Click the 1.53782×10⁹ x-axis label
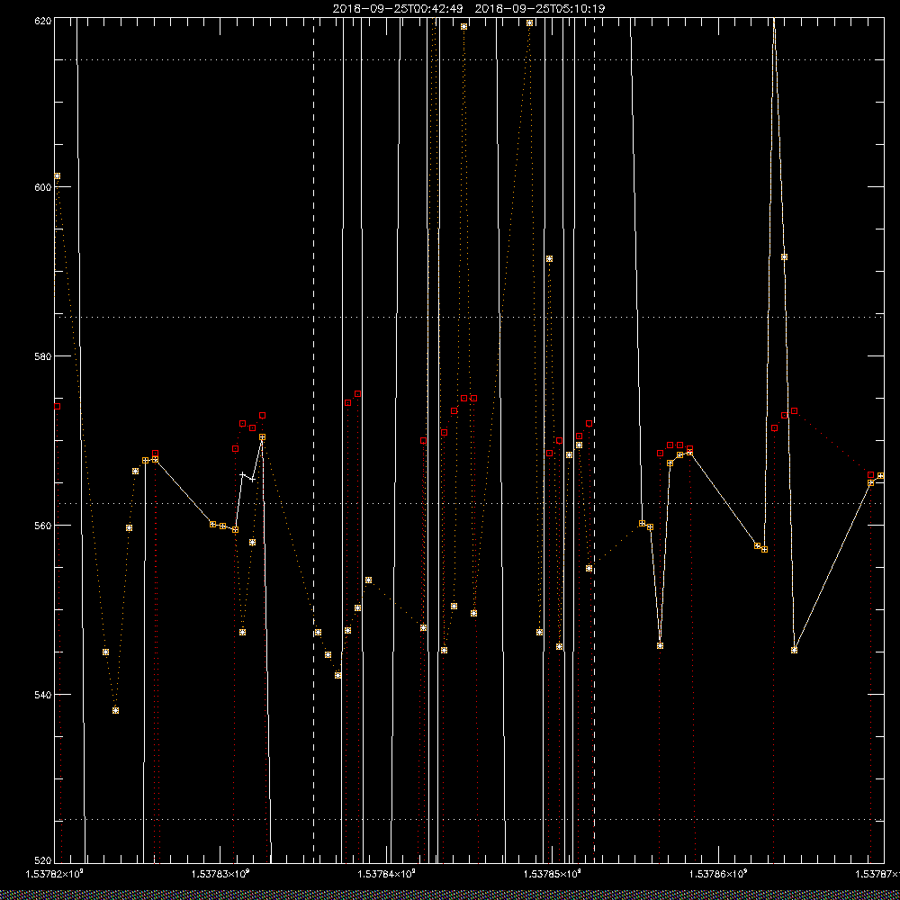This screenshot has height=900, width=900. 55,874
